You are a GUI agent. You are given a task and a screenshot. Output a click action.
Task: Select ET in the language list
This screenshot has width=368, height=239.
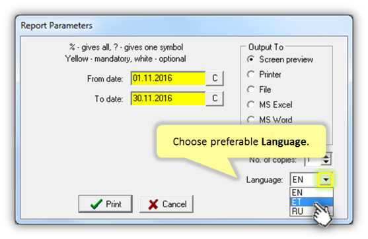click(311, 202)
